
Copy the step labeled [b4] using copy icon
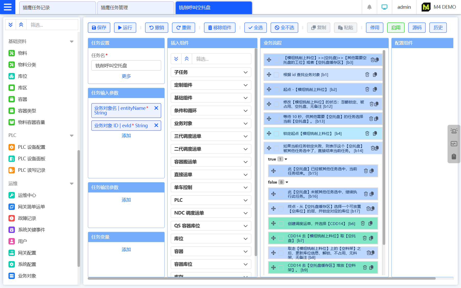click(375, 133)
